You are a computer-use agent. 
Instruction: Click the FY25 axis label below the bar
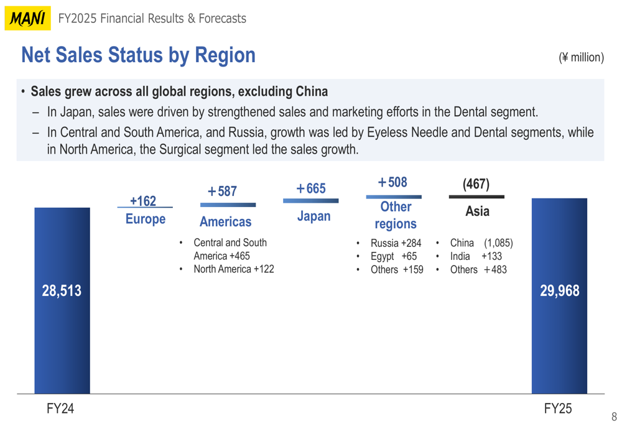pyautogui.click(x=557, y=409)
